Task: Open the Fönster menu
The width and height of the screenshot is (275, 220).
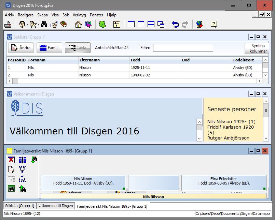Action: click(96, 15)
